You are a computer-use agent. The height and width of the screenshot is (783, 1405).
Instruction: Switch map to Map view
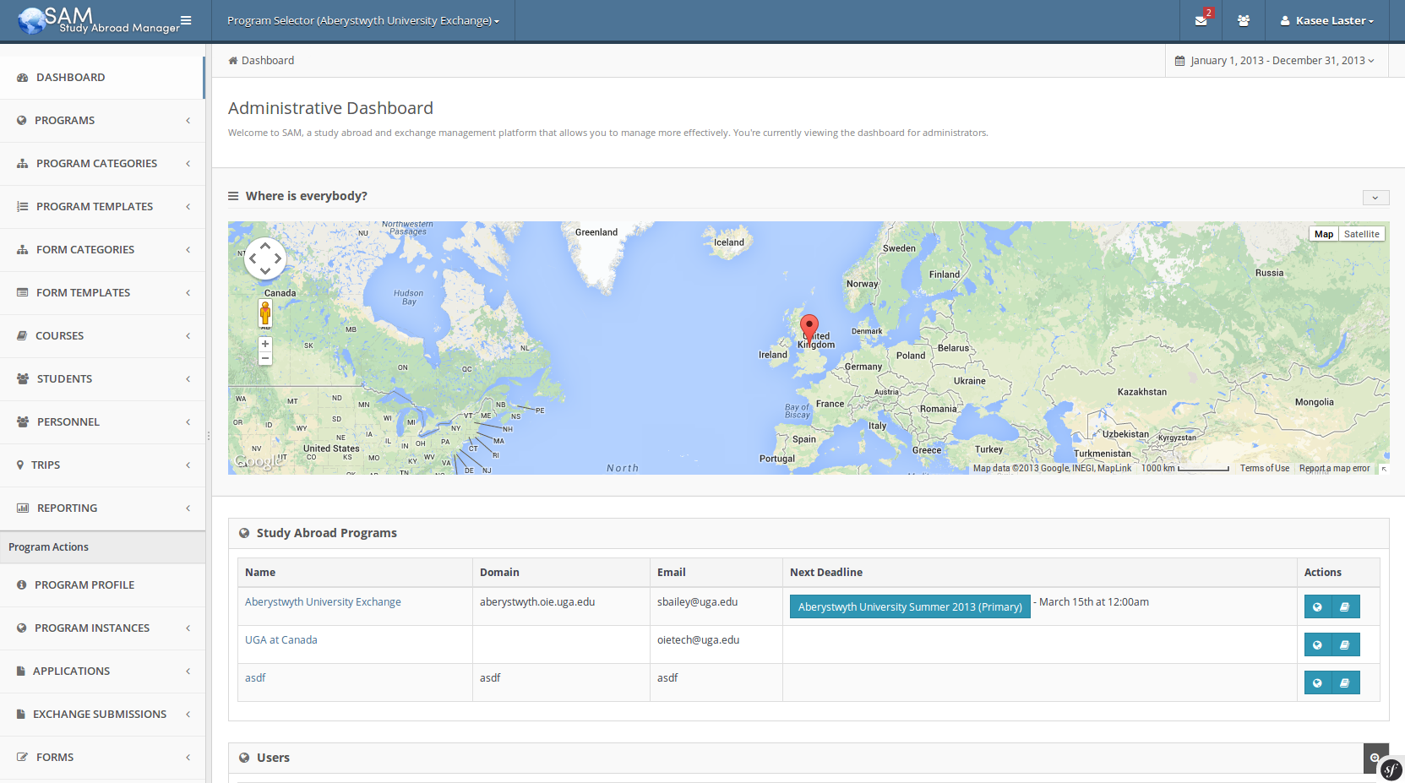[x=1324, y=234]
